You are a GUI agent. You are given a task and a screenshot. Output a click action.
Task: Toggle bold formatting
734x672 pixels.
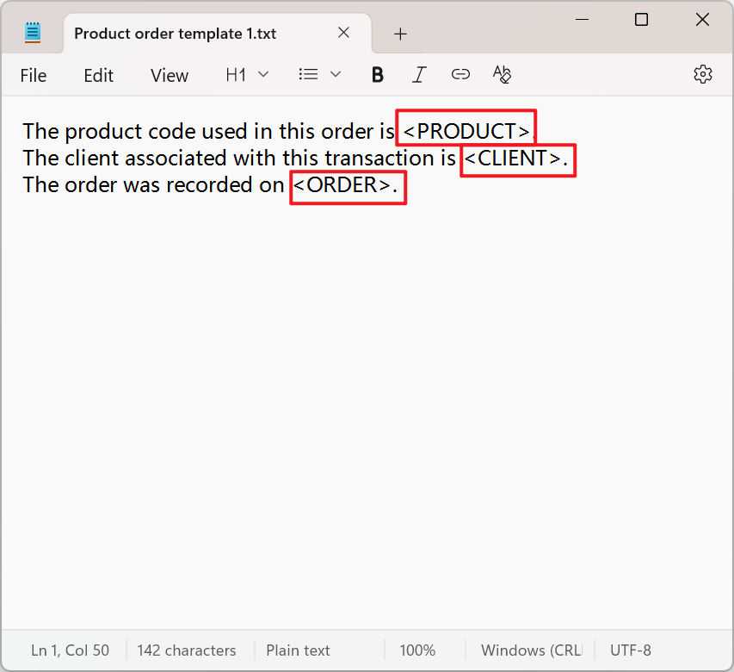(x=377, y=74)
